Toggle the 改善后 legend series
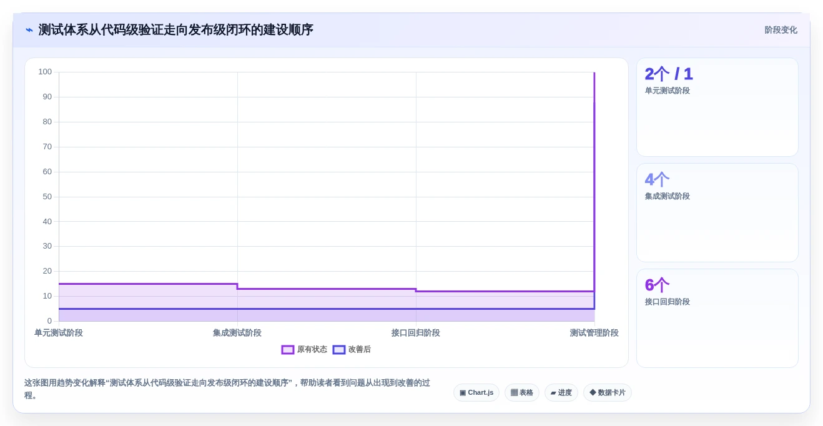This screenshot has height=426, width=823. coord(352,350)
